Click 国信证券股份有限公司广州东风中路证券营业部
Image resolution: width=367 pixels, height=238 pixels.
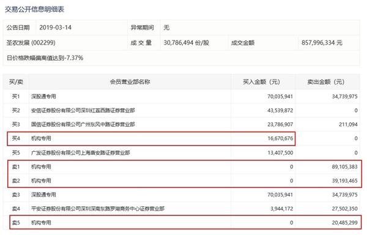pyautogui.click(x=83, y=124)
